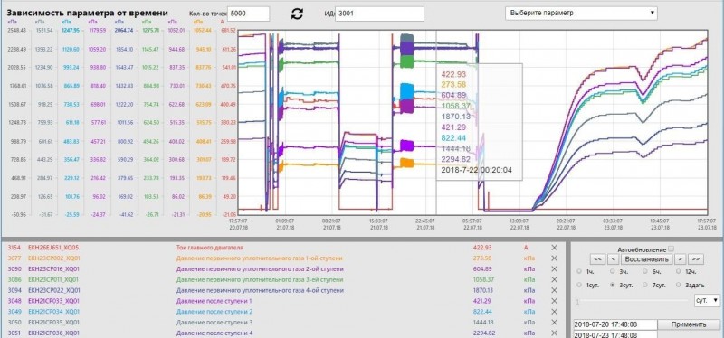Image resolution: width=724 pixels, height=338 pixels.
Task: Delete the Давление после ступени 3 row
Action: [x=554, y=323]
